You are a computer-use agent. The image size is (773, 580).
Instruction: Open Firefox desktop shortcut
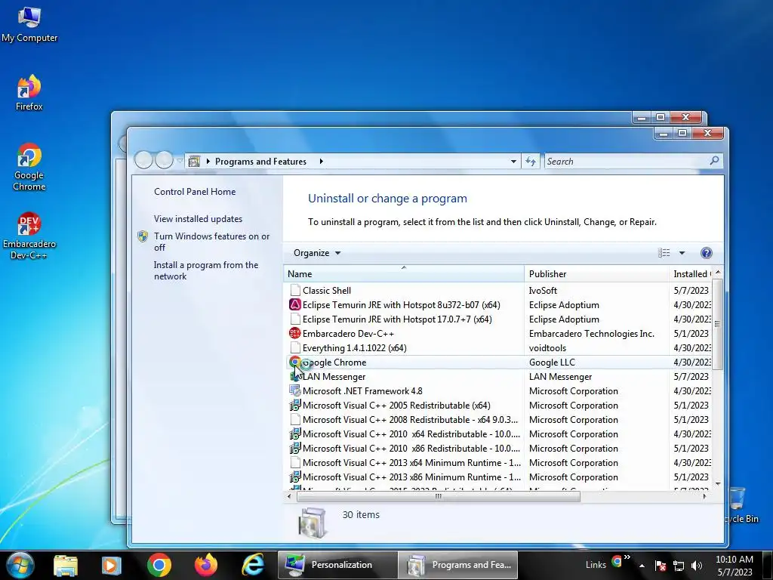[29, 93]
